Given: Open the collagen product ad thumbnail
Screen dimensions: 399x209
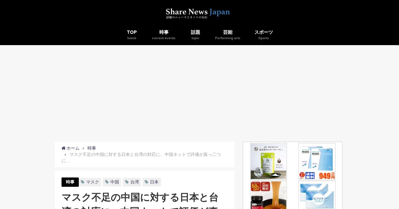Looking at the screenshot, I should coord(268,162).
